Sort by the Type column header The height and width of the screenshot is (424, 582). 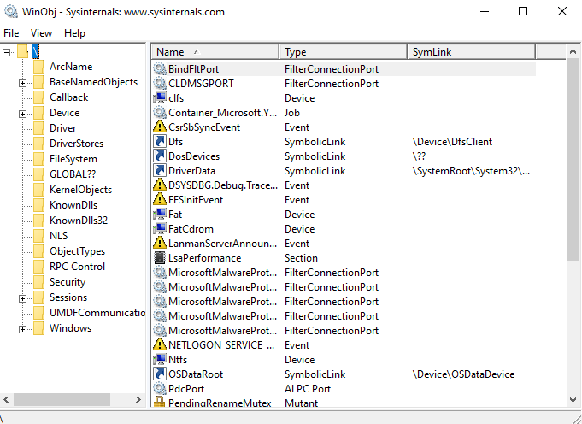pyautogui.click(x=344, y=51)
